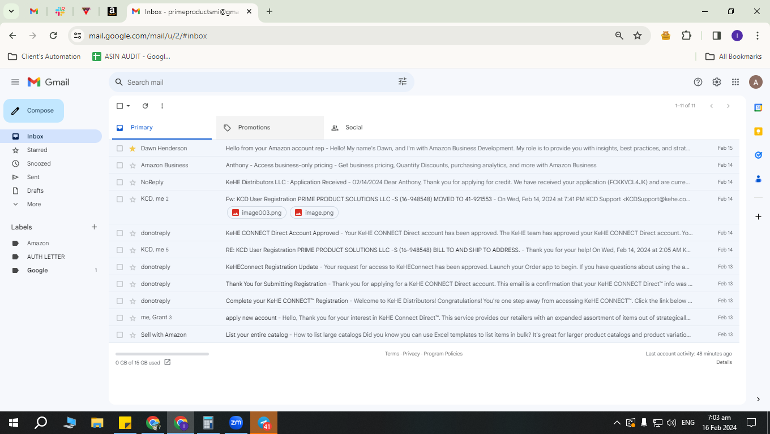Open the Support help question mark icon

coord(698,82)
